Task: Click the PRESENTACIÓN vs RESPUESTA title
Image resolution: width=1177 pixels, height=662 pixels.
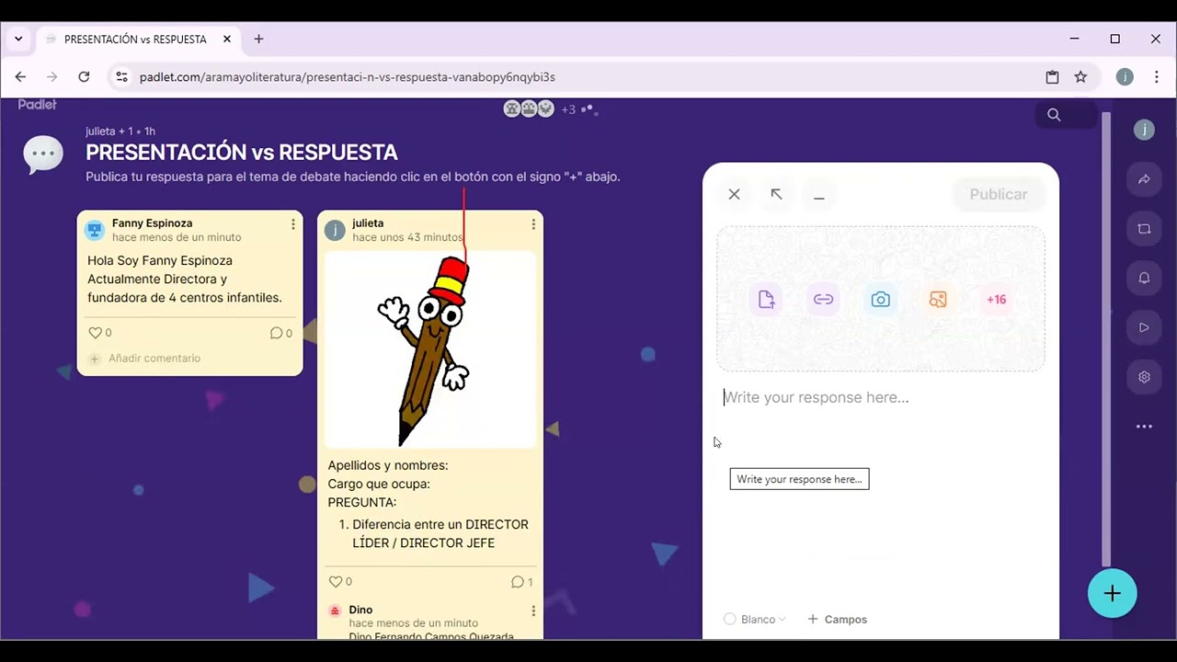Action: [242, 153]
